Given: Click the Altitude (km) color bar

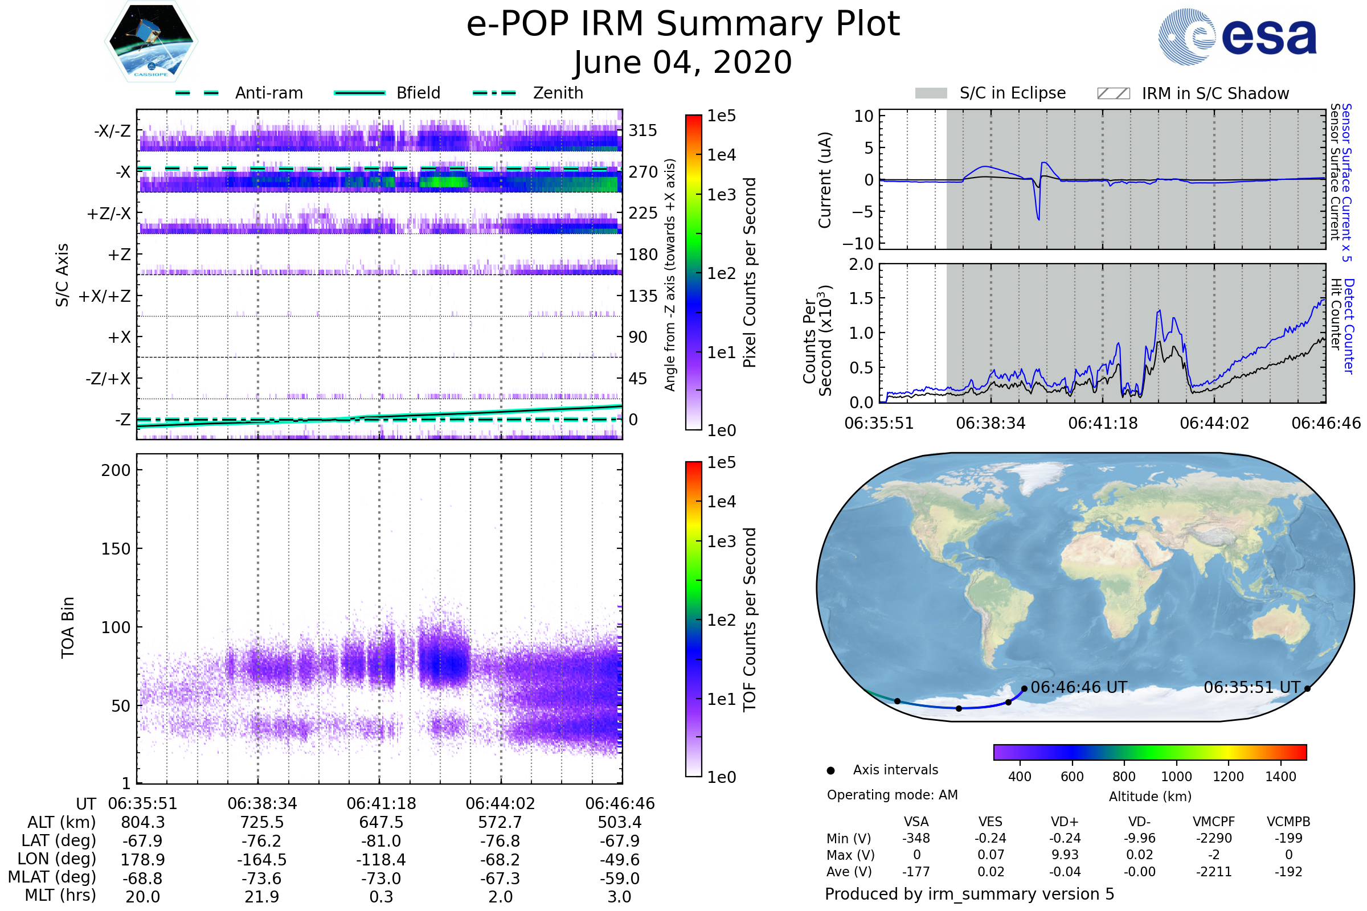Looking at the screenshot, I should click(1150, 752).
